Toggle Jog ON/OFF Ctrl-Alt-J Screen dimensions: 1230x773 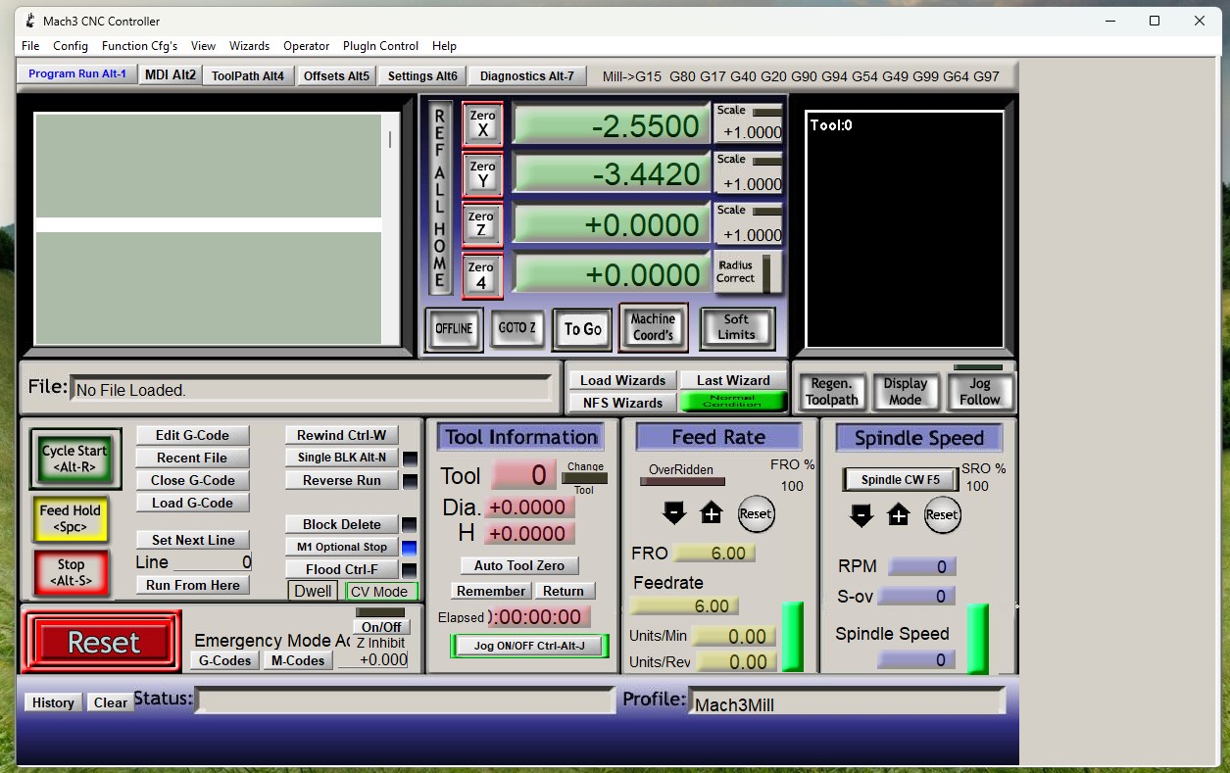tap(529, 646)
